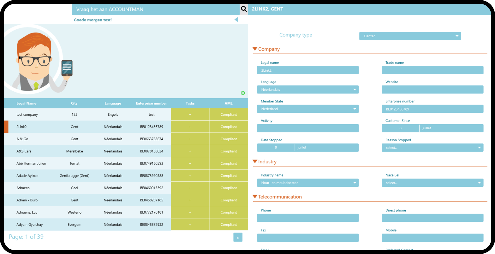The width and height of the screenshot is (495, 254).
Task: Click enterprise number BE0663763674
Action: coord(152,139)
